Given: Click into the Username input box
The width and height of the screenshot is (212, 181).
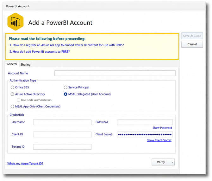Looking at the screenshot, I should pos(62,122).
